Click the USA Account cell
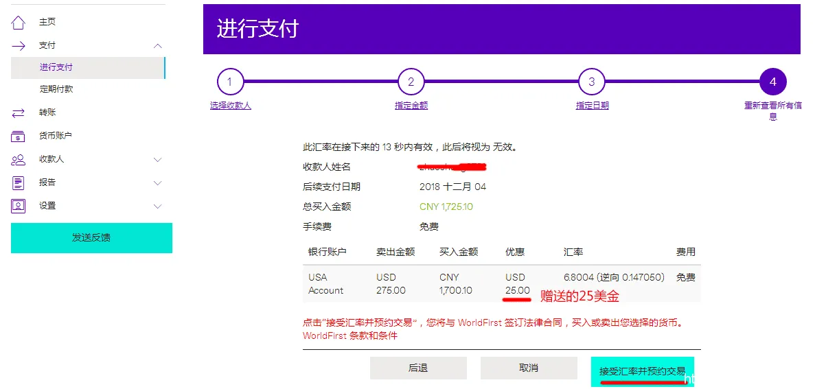 [326, 284]
